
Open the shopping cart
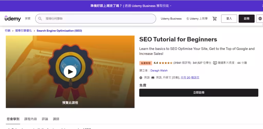point(214,19)
